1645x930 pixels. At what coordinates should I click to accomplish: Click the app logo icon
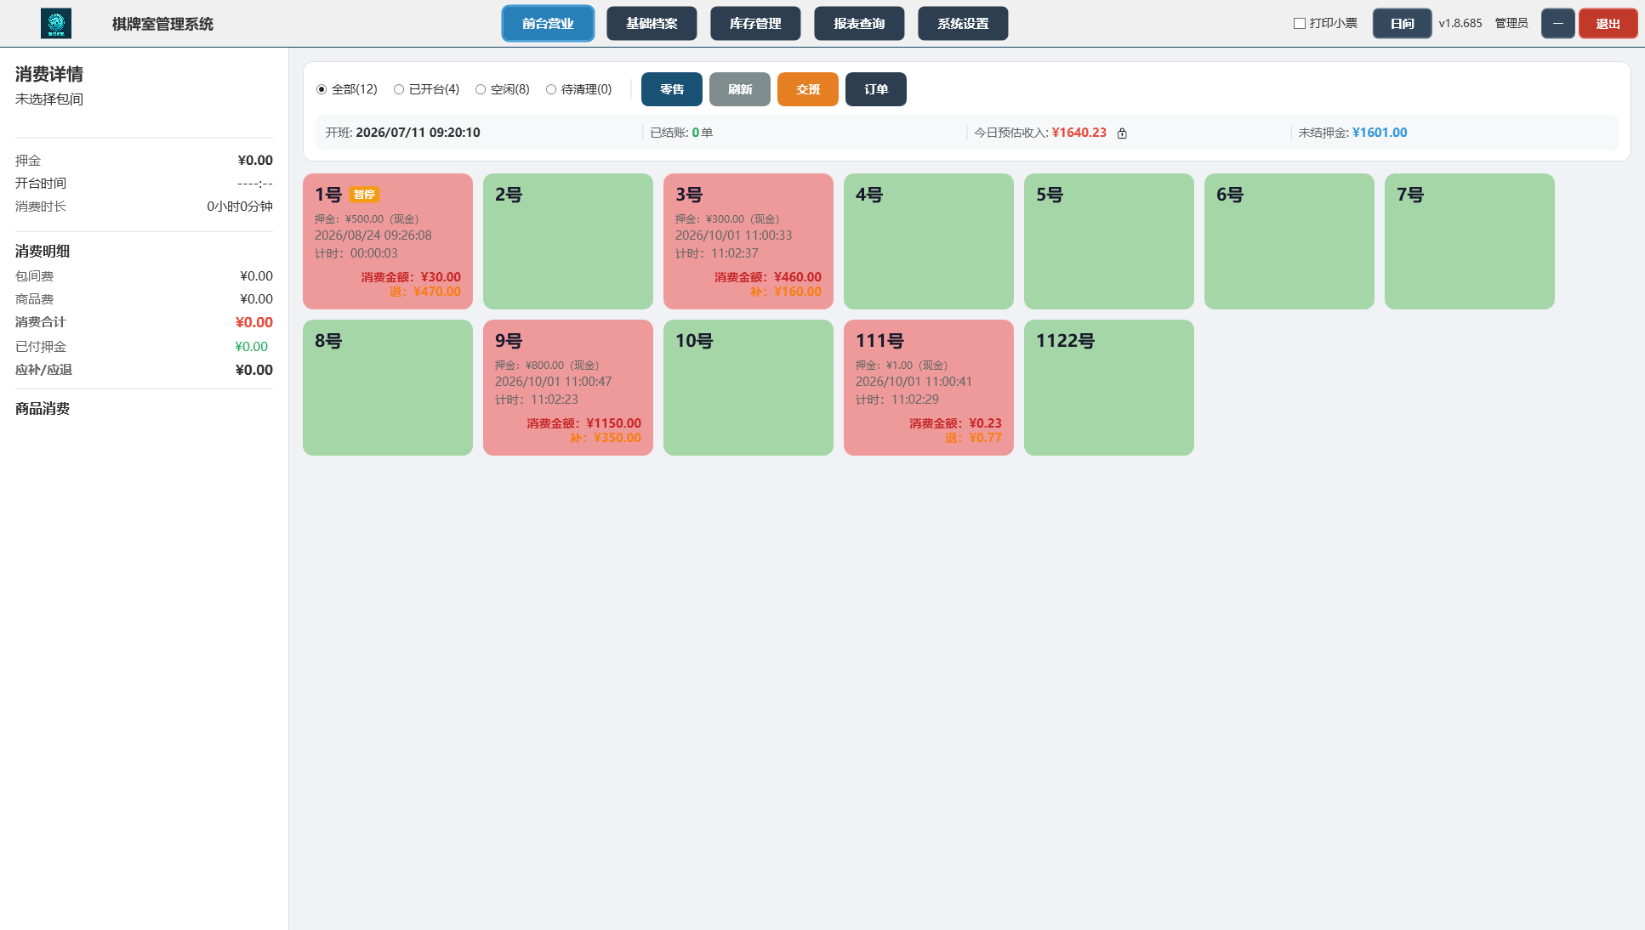click(x=56, y=24)
